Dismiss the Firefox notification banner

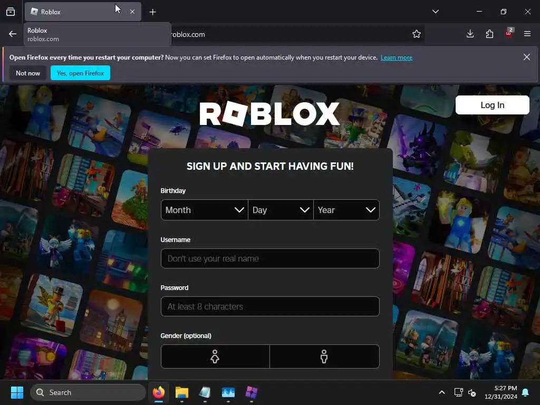[x=527, y=57]
